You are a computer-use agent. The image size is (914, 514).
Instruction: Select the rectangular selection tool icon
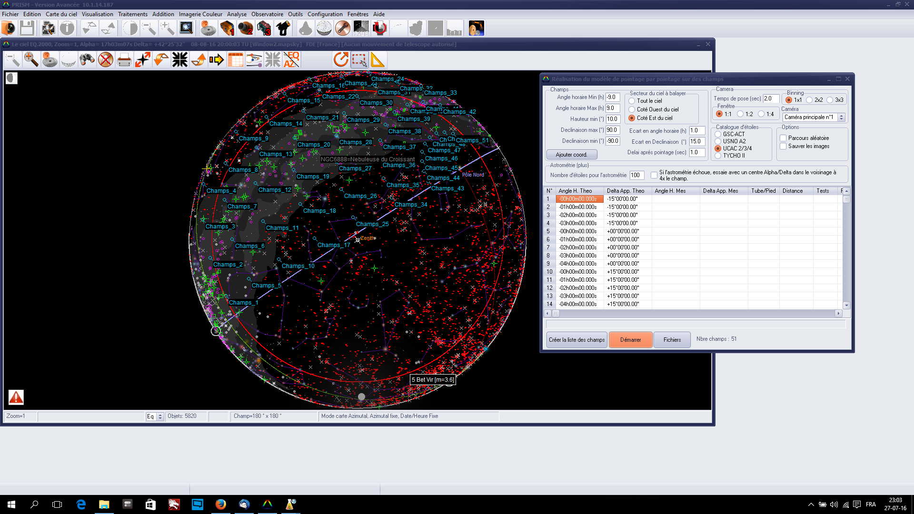point(359,60)
